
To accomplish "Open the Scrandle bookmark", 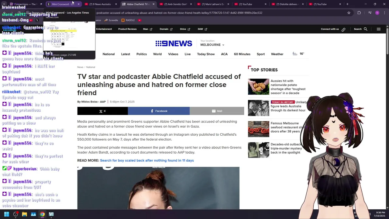I will (x=111, y=20).
